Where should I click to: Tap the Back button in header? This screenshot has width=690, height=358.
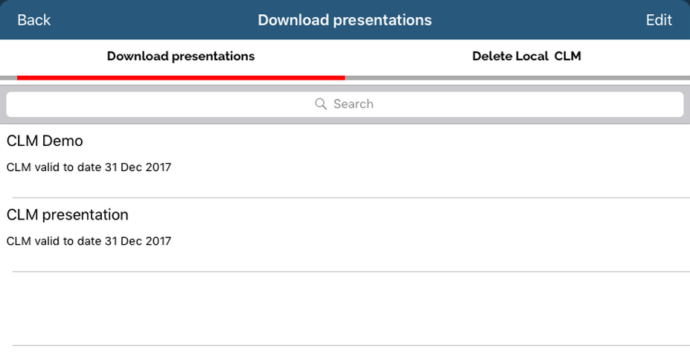33,20
